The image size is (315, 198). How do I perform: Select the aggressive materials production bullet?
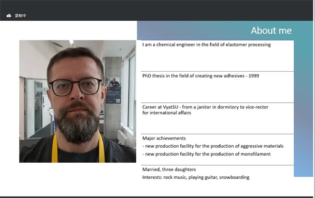213,146
